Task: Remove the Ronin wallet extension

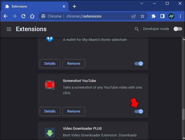Action: point(74,64)
